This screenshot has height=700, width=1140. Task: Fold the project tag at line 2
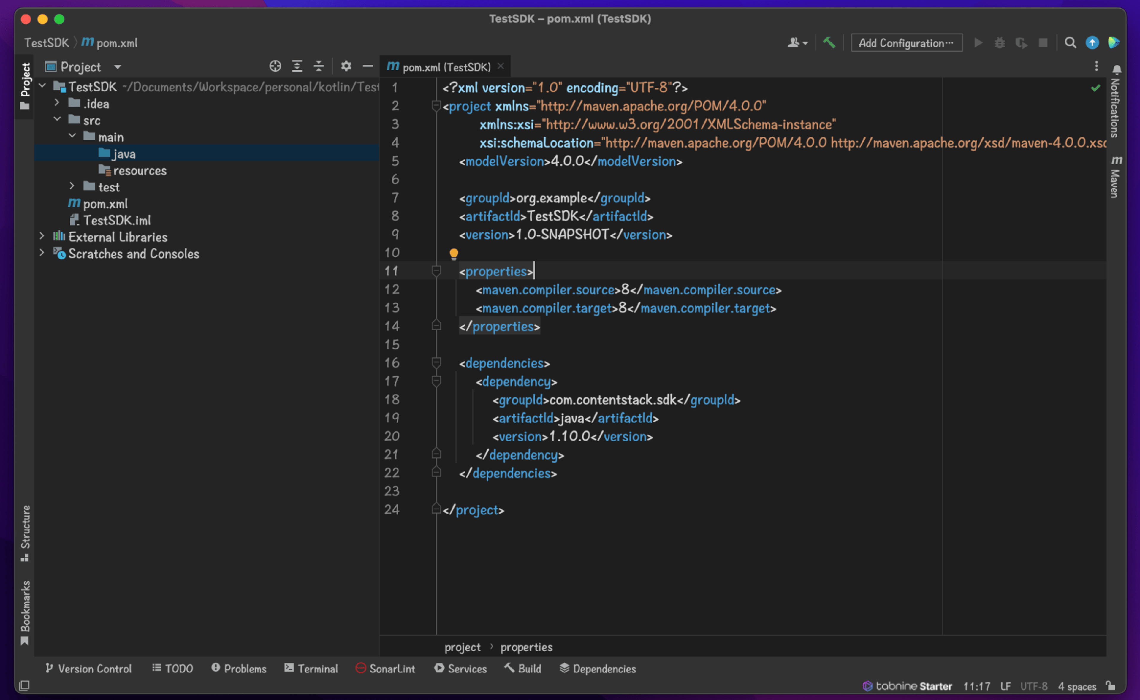tap(436, 106)
